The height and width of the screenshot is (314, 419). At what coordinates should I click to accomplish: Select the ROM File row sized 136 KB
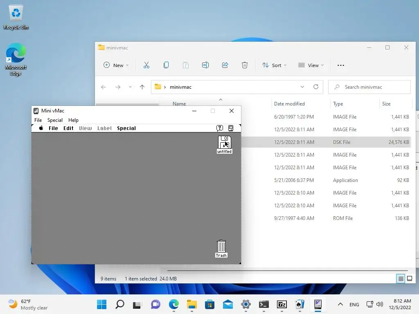pyautogui.click(x=326, y=218)
